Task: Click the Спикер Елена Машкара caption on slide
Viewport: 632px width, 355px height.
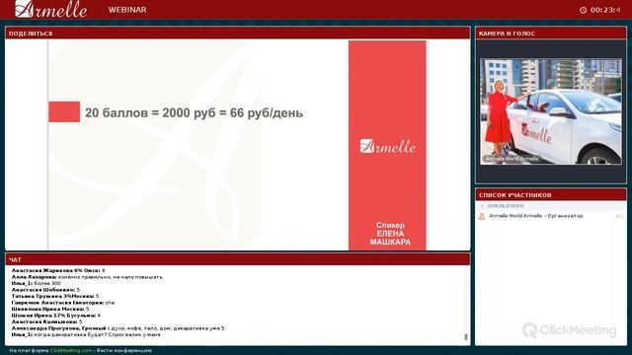Action: pyautogui.click(x=390, y=234)
